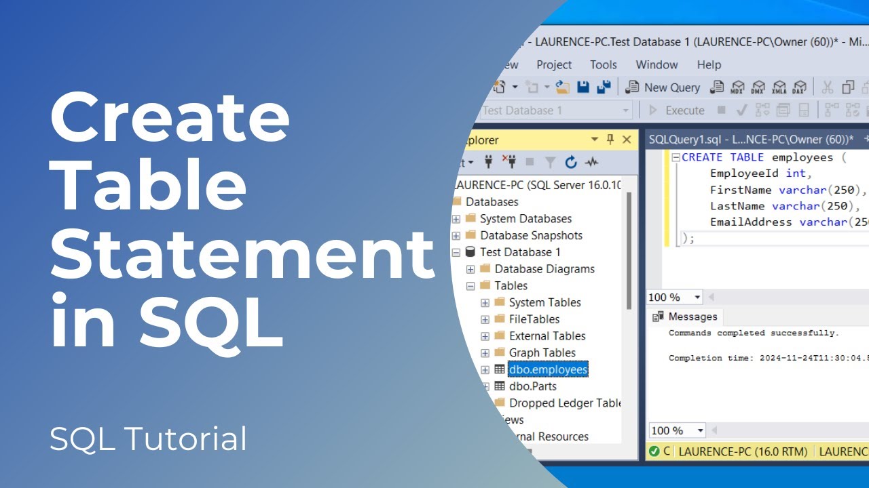Expand the System Databases node
869x488 pixels.
point(456,219)
